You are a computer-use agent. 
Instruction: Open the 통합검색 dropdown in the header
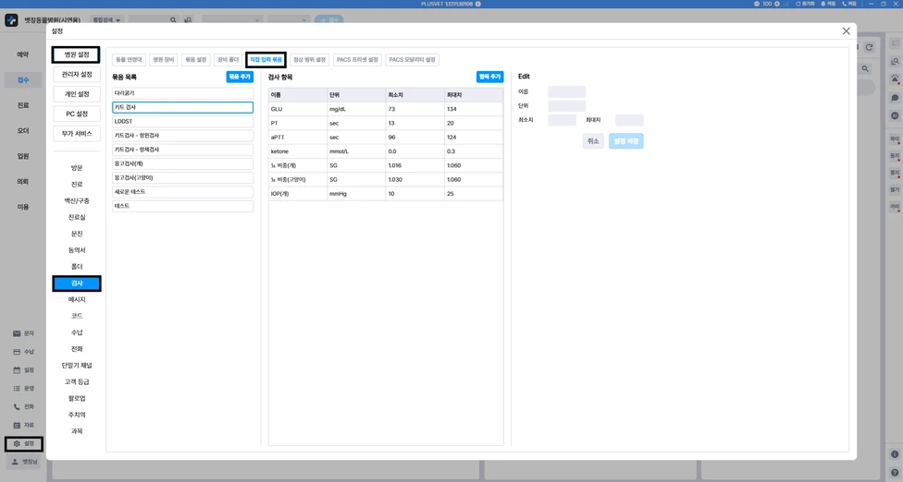click(x=106, y=20)
